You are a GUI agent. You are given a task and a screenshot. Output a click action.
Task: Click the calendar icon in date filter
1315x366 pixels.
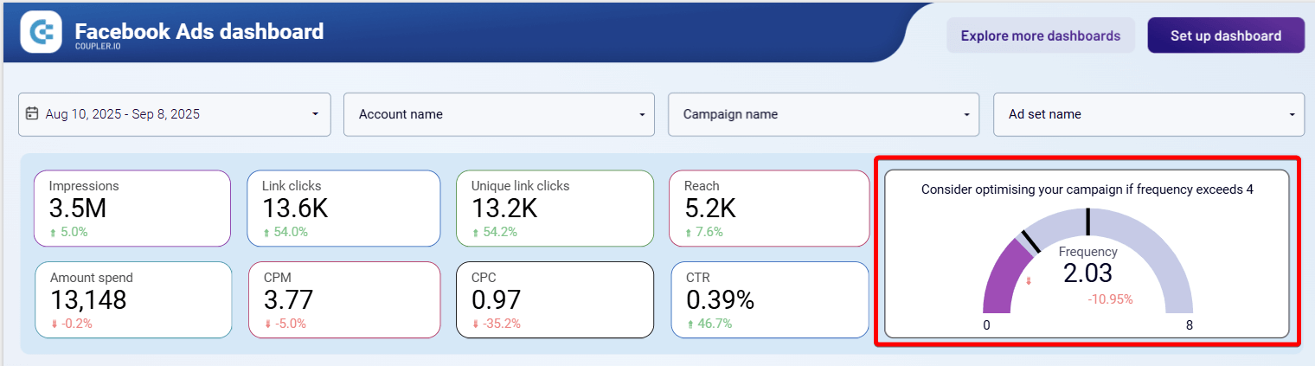click(32, 113)
